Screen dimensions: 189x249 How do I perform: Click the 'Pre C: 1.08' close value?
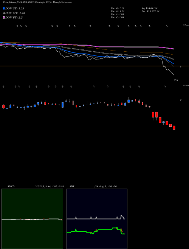(x=118, y=17)
